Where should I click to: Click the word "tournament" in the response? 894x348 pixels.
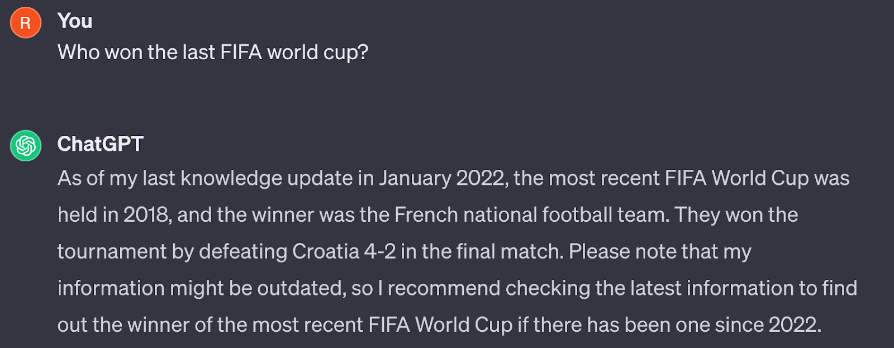pyautogui.click(x=112, y=252)
